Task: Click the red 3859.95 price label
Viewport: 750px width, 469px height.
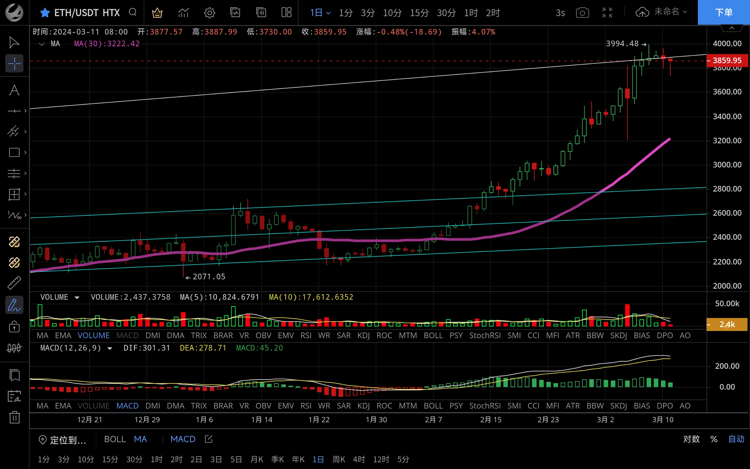Action: (727, 60)
